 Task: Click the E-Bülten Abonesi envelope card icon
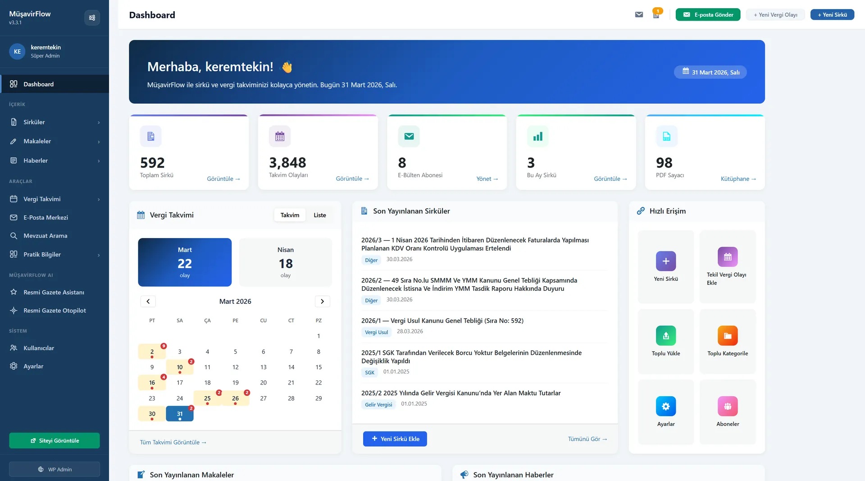[409, 136]
